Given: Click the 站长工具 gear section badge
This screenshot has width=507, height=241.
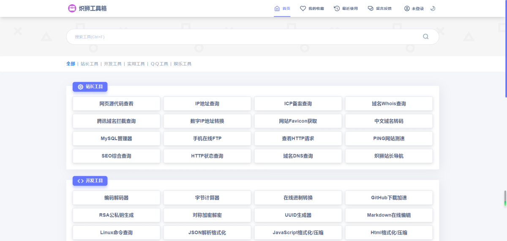Looking at the screenshot, I should 90,87.
